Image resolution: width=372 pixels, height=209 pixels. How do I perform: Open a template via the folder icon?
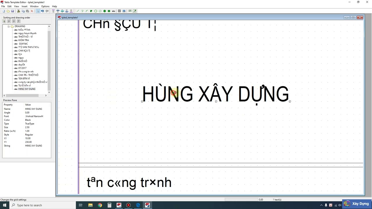pyautogui.click(x=8, y=11)
